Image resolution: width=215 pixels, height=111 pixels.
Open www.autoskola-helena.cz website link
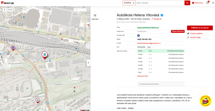[x=148, y=28]
